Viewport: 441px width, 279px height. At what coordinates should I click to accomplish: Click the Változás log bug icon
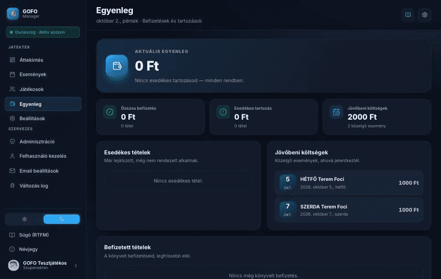12,186
